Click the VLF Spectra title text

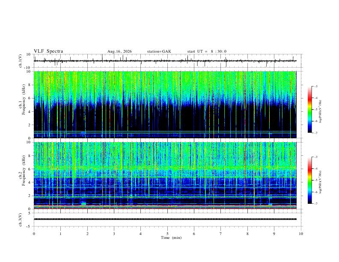48,51
